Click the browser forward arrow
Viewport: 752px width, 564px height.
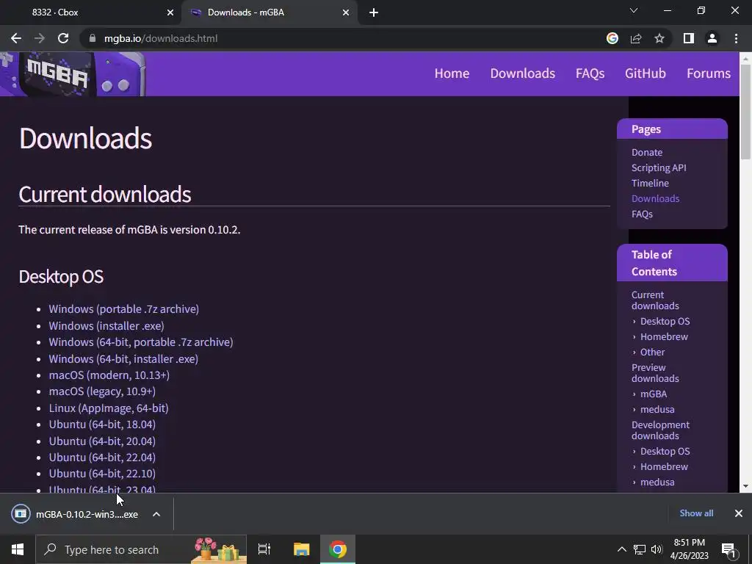pos(40,38)
